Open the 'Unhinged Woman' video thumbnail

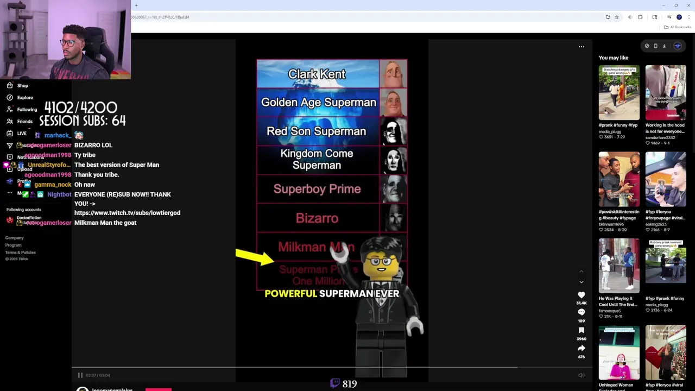[x=619, y=352]
